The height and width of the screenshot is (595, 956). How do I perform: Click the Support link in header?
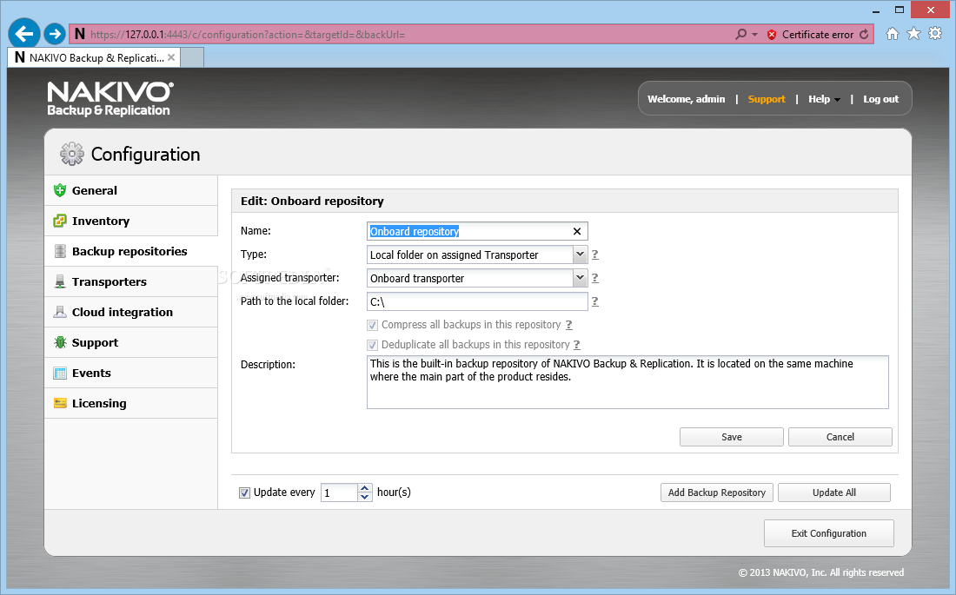click(767, 99)
